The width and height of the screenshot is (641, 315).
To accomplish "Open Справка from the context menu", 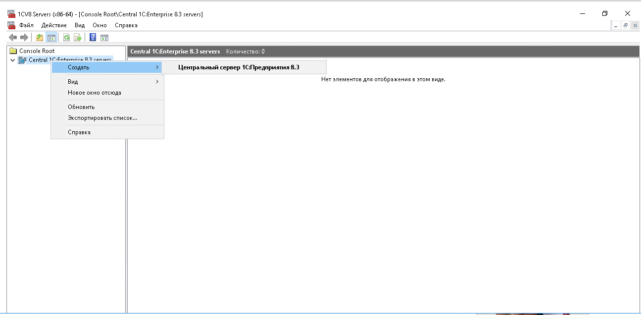I will [79, 132].
